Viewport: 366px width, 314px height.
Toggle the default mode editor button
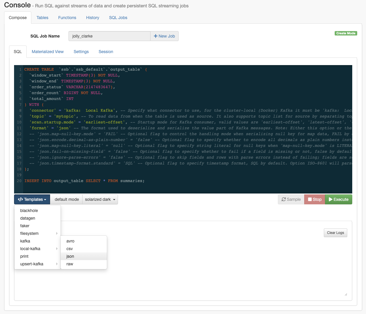66,199
